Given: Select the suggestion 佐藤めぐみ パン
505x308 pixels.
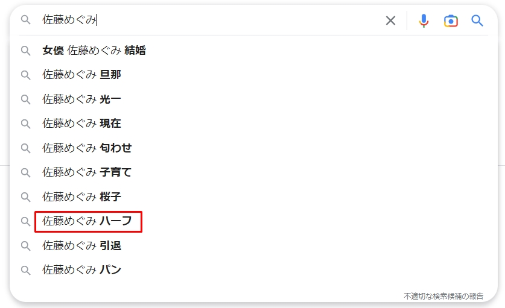Looking at the screenshot, I should [81, 269].
